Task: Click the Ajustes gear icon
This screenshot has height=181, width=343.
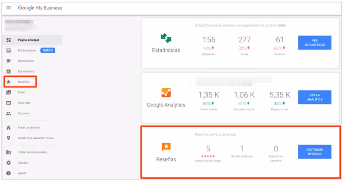Action: pos(8,163)
